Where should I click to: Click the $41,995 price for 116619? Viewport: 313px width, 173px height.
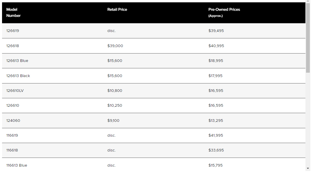coord(216,135)
